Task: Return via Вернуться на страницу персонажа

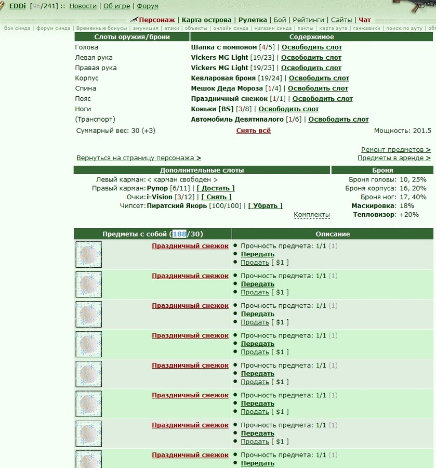Action: (x=139, y=158)
